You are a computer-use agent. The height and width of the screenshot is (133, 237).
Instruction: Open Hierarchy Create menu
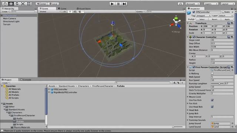pos(6,11)
